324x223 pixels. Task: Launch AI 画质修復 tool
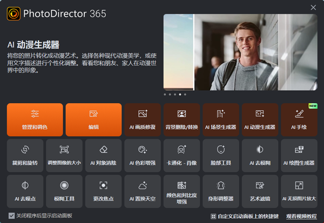143,120
